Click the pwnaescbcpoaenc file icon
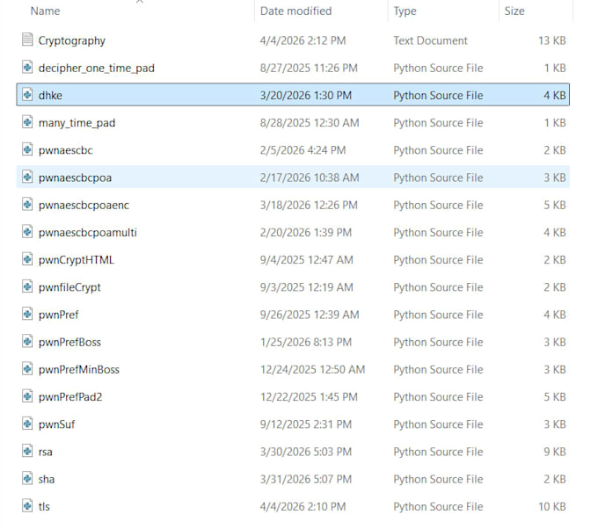 27,204
